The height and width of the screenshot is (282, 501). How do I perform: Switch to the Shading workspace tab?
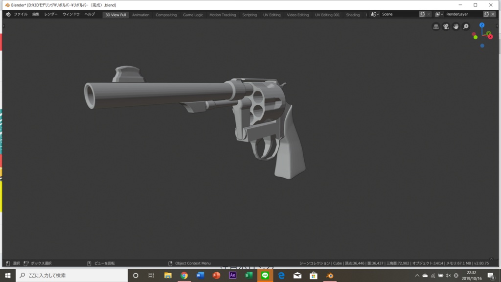[353, 15]
